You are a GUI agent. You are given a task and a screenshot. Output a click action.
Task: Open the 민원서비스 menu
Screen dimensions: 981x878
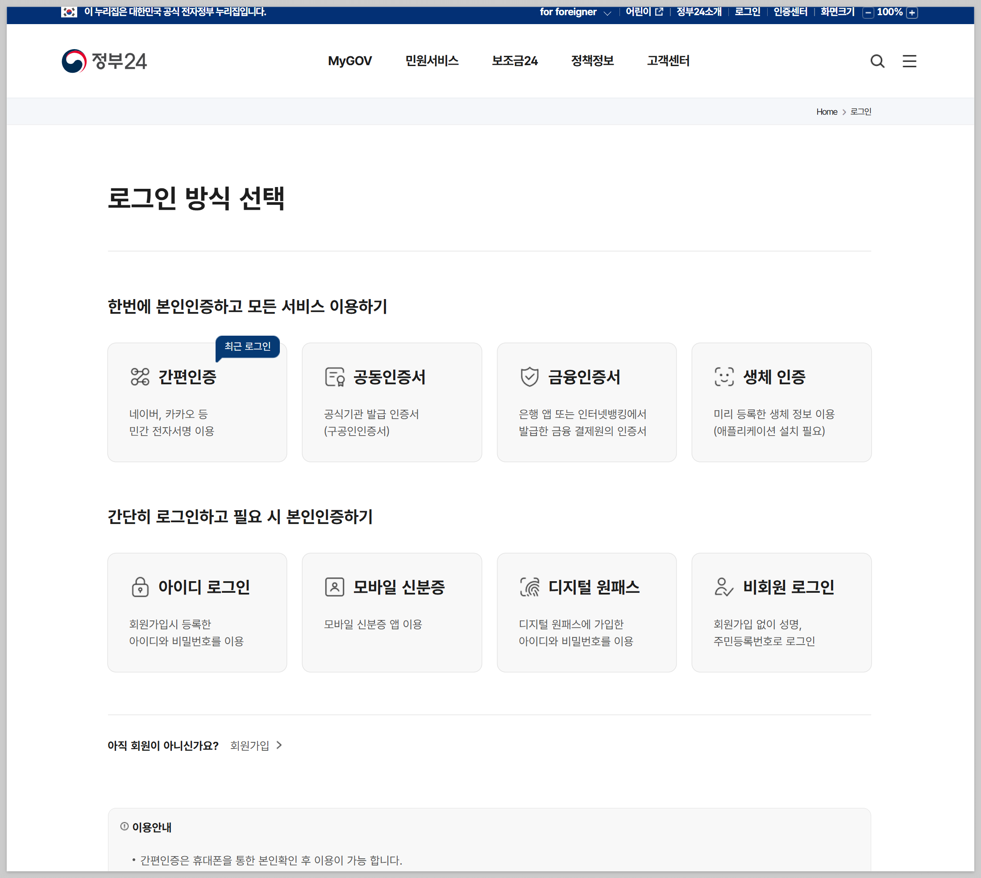pyautogui.click(x=432, y=61)
